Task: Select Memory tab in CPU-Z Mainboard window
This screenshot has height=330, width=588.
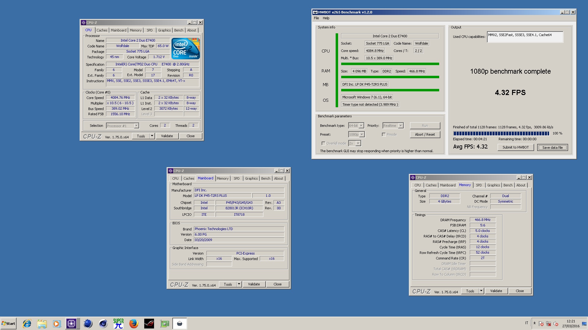Action: click(x=223, y=178)
